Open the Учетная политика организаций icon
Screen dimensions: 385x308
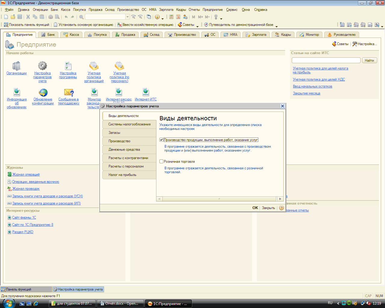(94, 66)
